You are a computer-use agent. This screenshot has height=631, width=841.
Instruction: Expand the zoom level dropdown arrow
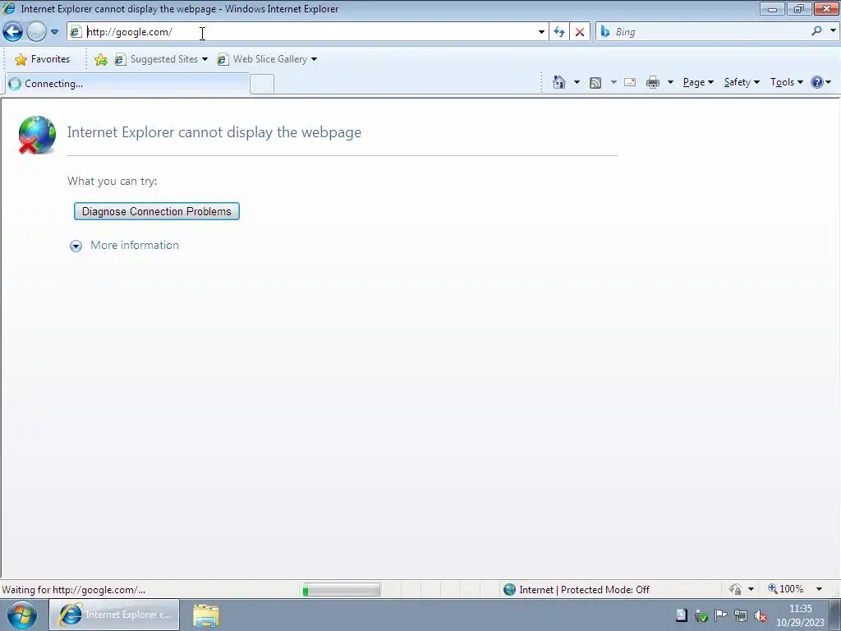pyautogui.click(x=819, y=589)
